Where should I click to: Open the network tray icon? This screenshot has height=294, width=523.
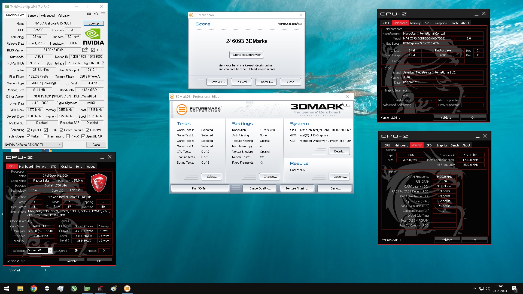point(481,289)
